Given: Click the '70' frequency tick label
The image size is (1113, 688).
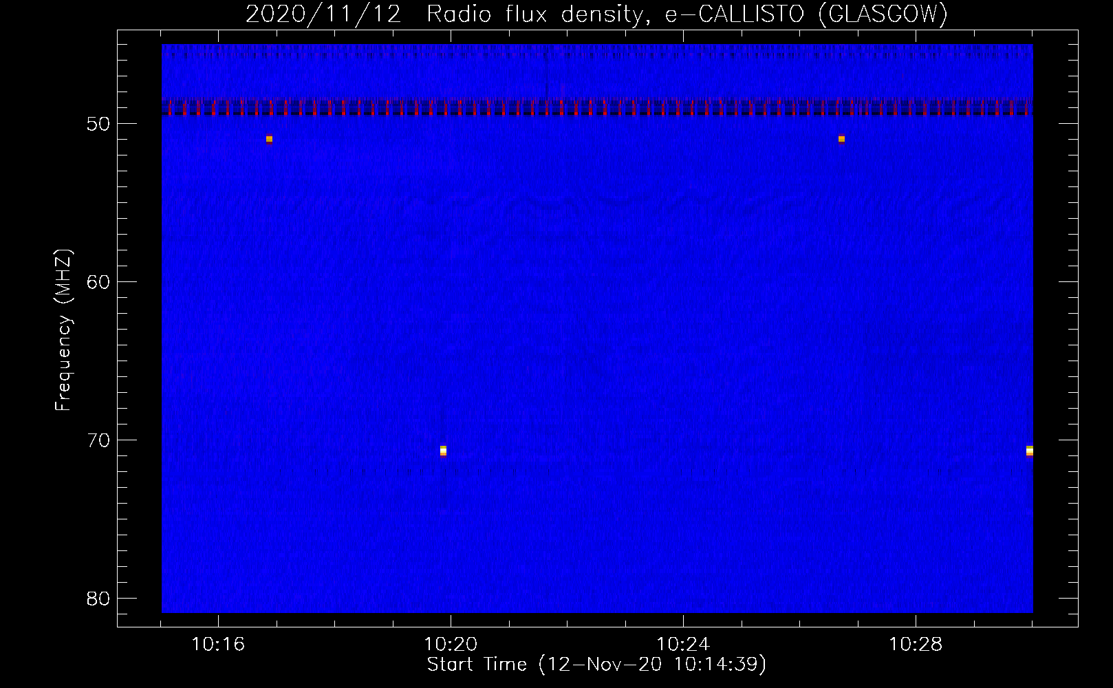Looking at the screenshot, I should tap(98, 440).
